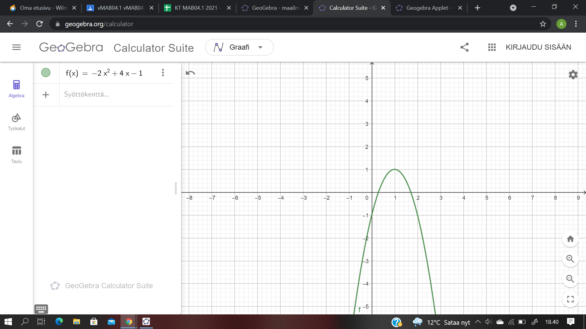The width and height of the screenshot is (586, 329).
Task: Focus the Syöttökenttä input field
Action: coord(117,94)
